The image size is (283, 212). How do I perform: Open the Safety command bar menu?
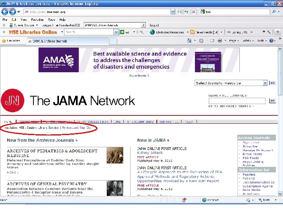pyautogui.click(x=248, y=41)
